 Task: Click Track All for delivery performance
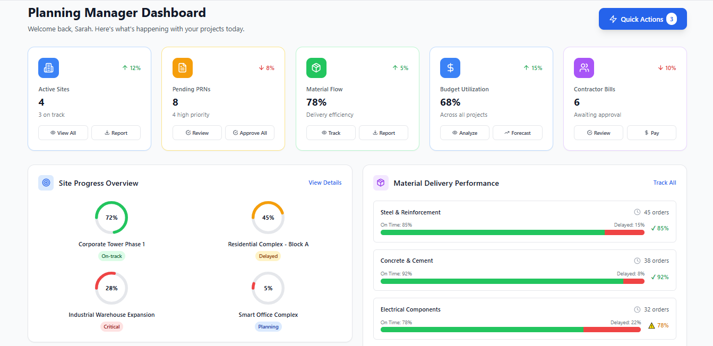click(665, 183)
